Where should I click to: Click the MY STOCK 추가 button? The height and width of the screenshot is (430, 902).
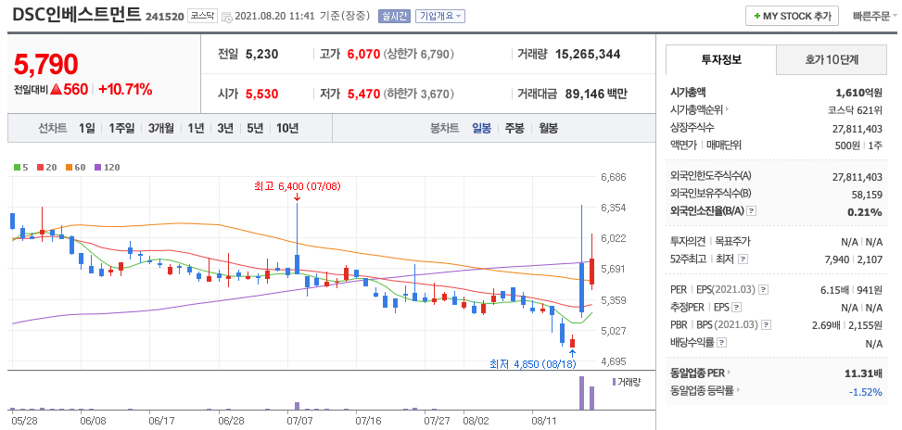pos(792,16)
